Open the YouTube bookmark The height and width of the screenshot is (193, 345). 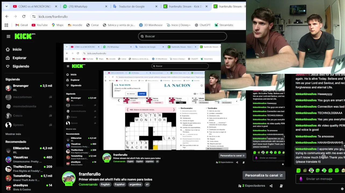tap(40, 25)
